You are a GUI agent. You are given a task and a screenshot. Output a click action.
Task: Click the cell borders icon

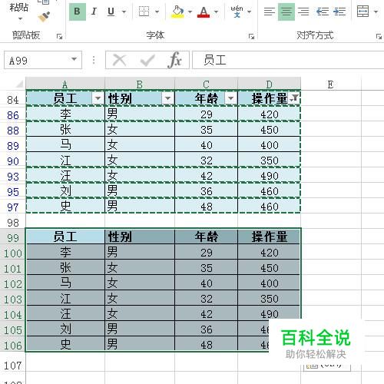point(144,12)
